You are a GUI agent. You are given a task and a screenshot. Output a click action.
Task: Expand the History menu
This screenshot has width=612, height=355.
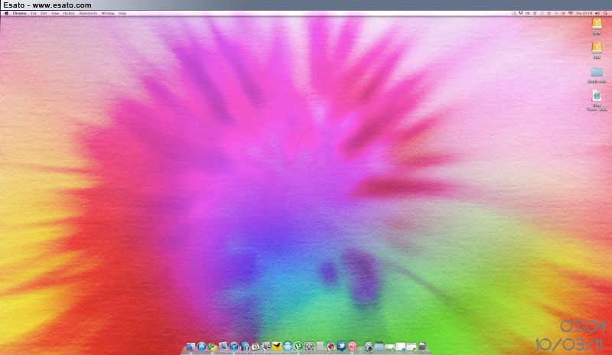(x=69, y=14)
